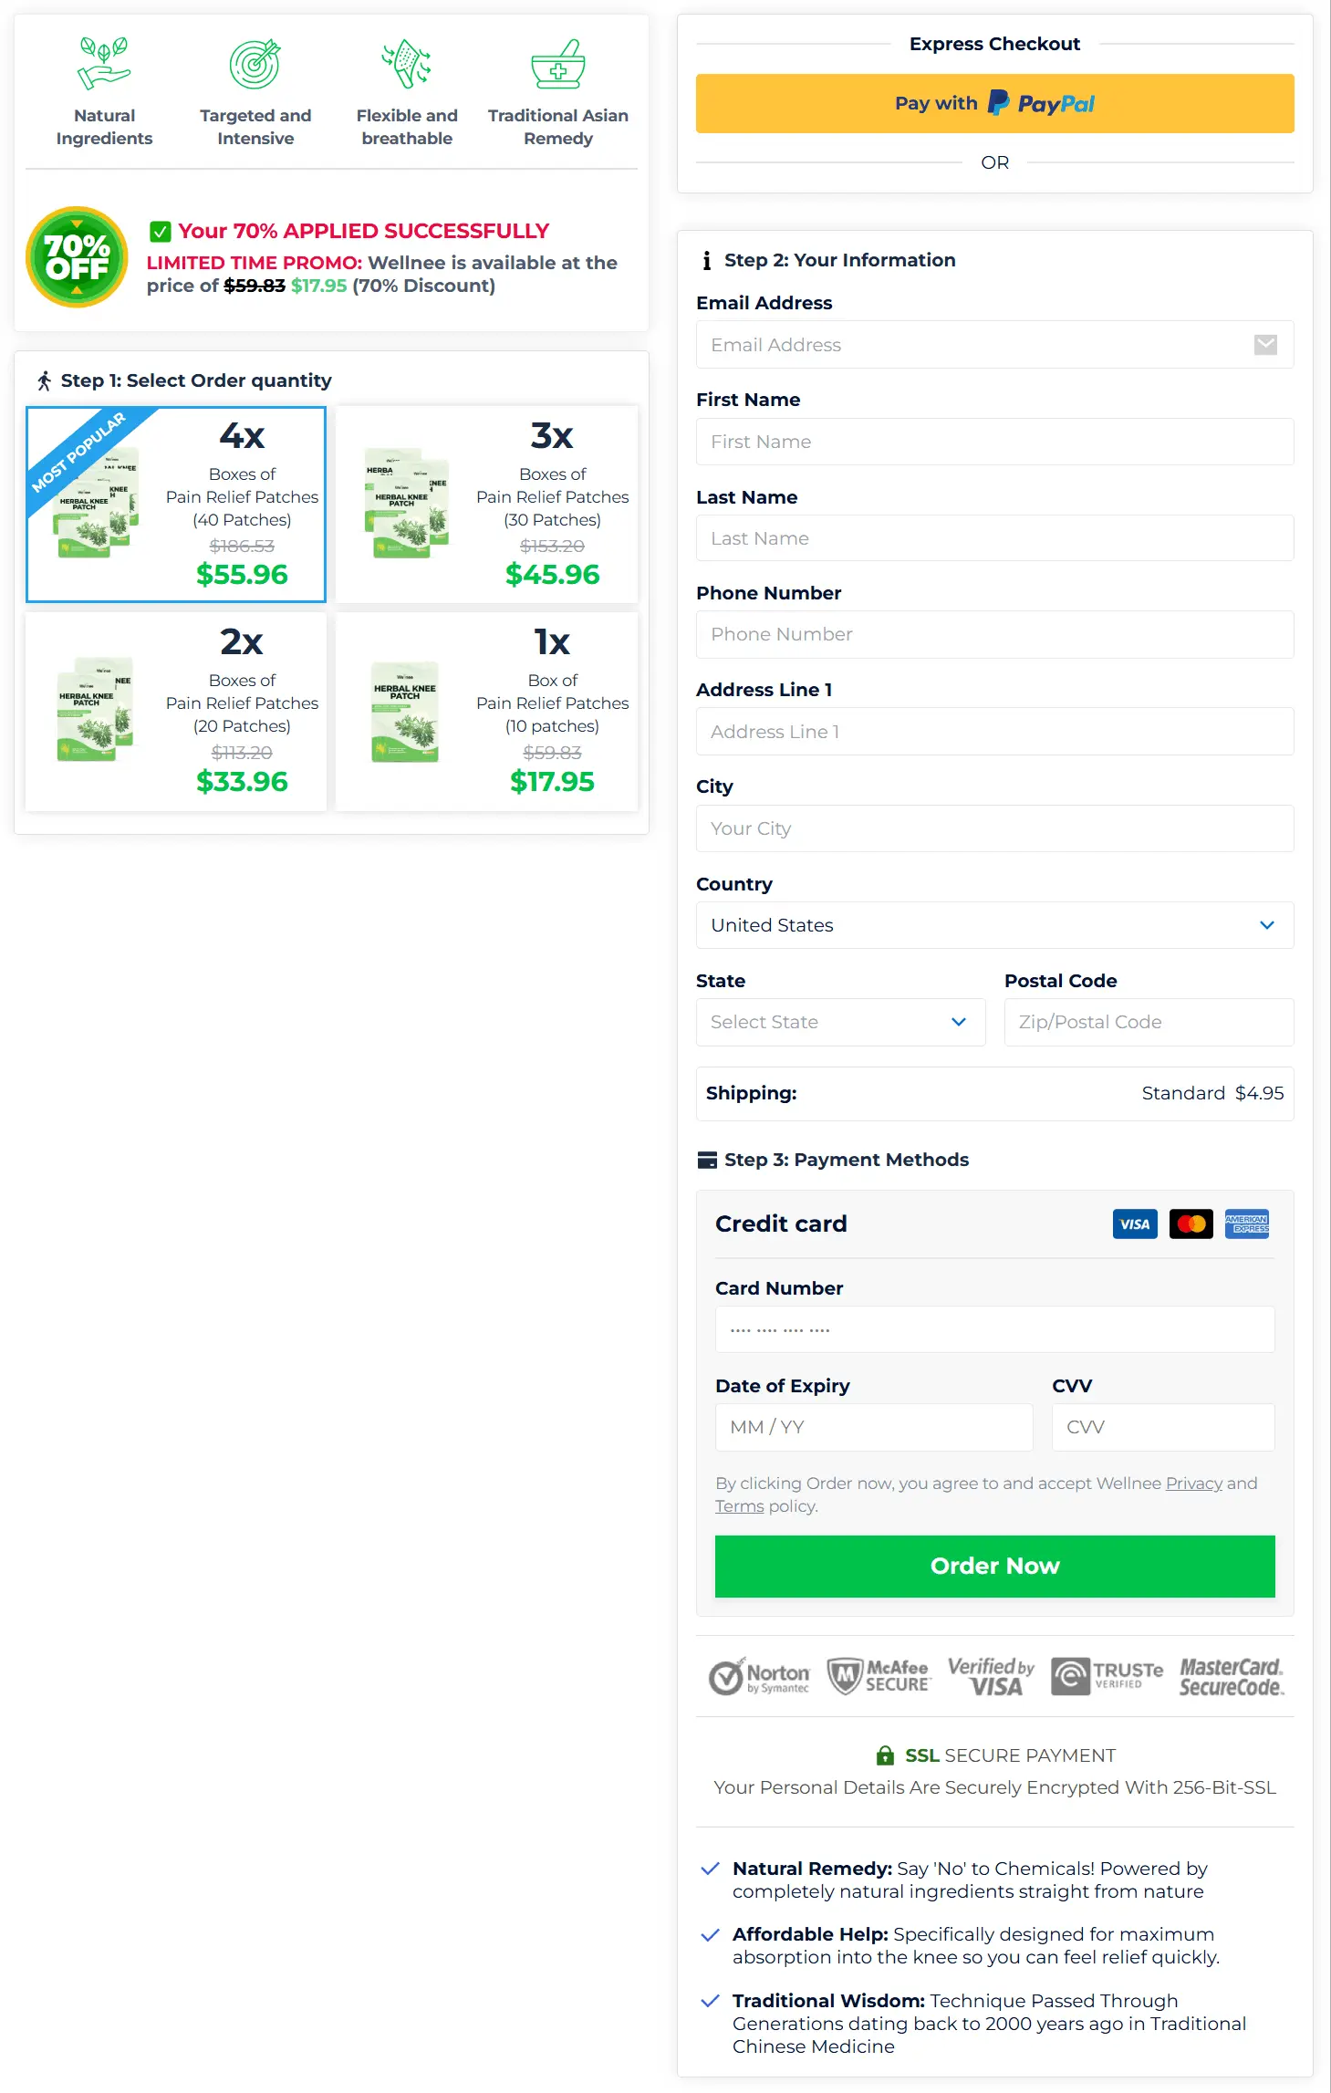Focus the Card Number field

[994, 1329]
